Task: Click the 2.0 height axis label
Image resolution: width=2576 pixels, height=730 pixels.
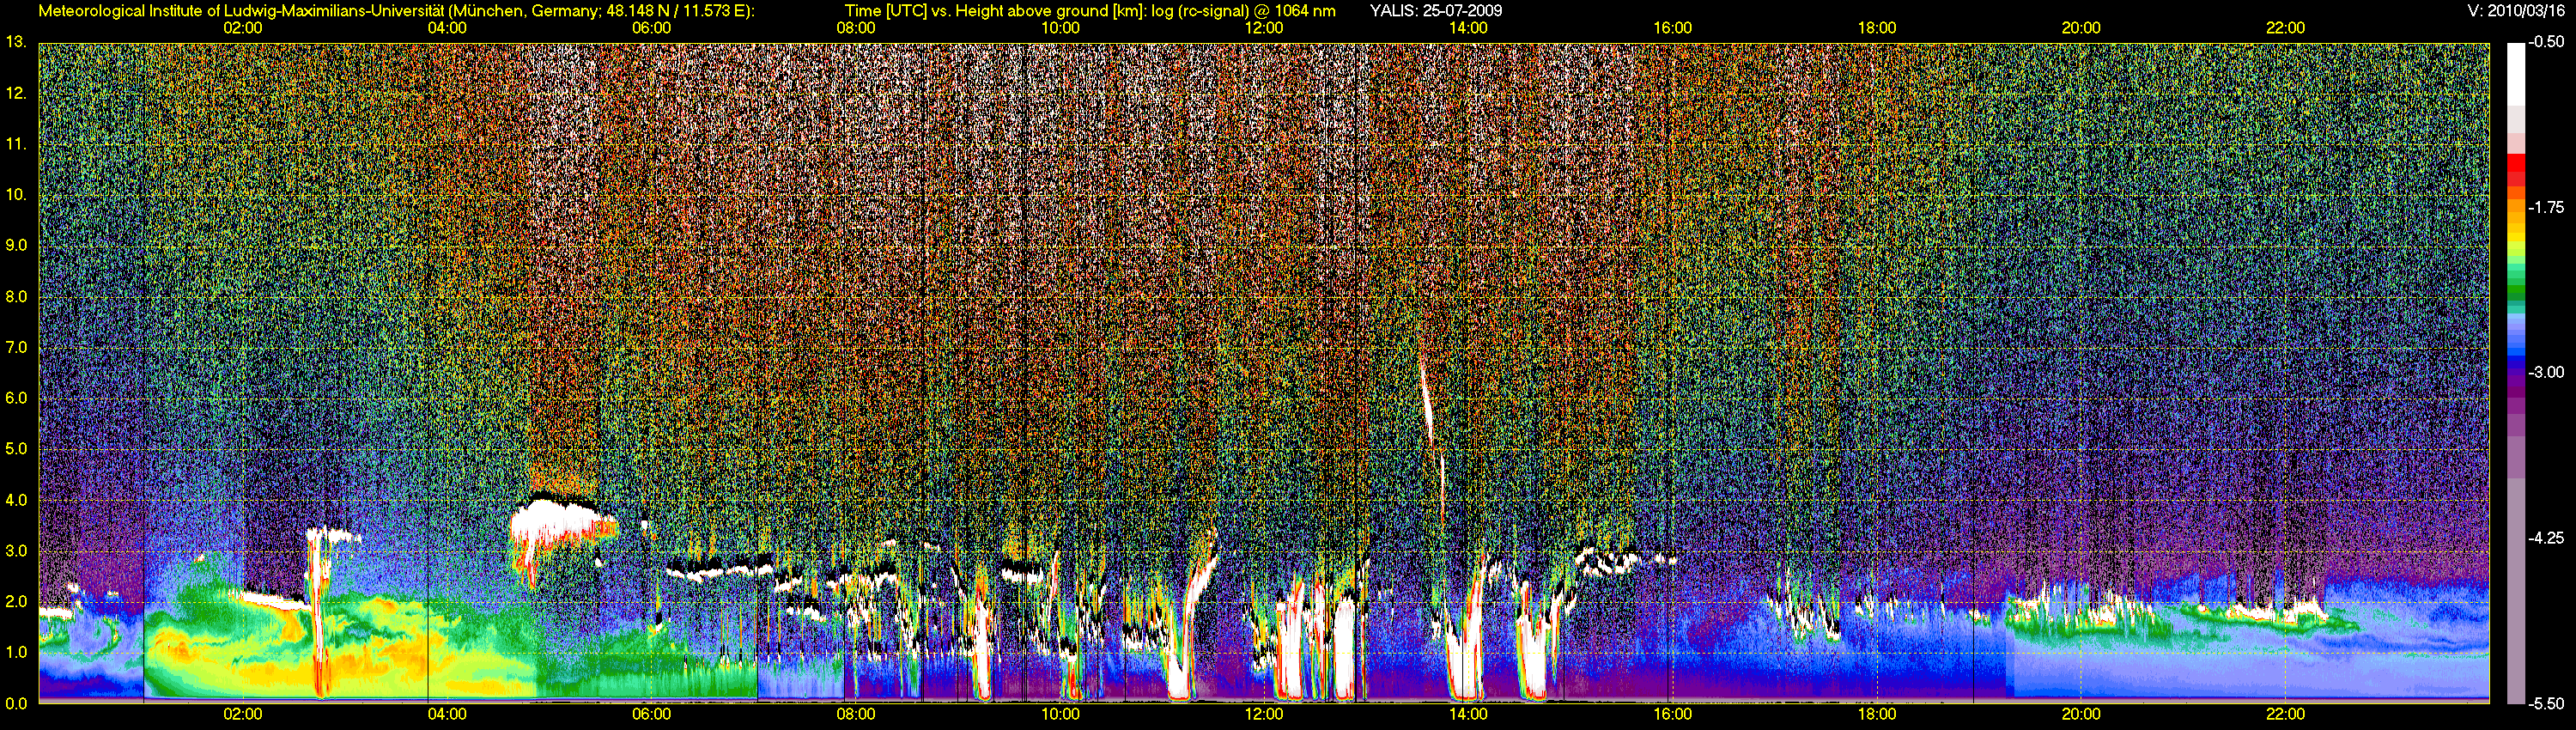Action: pyautogui.click(x=16, y=602)
